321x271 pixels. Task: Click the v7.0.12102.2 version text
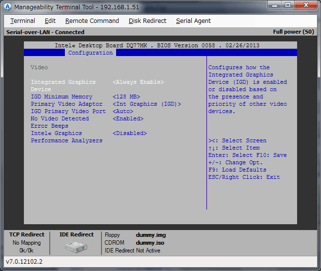(24, 262)
